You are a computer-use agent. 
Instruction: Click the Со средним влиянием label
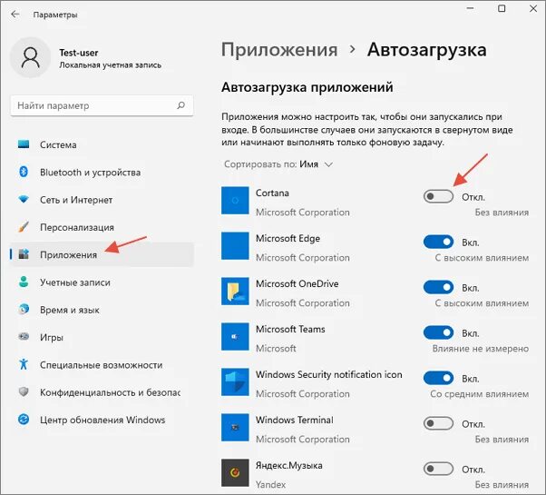coord(480,394)
